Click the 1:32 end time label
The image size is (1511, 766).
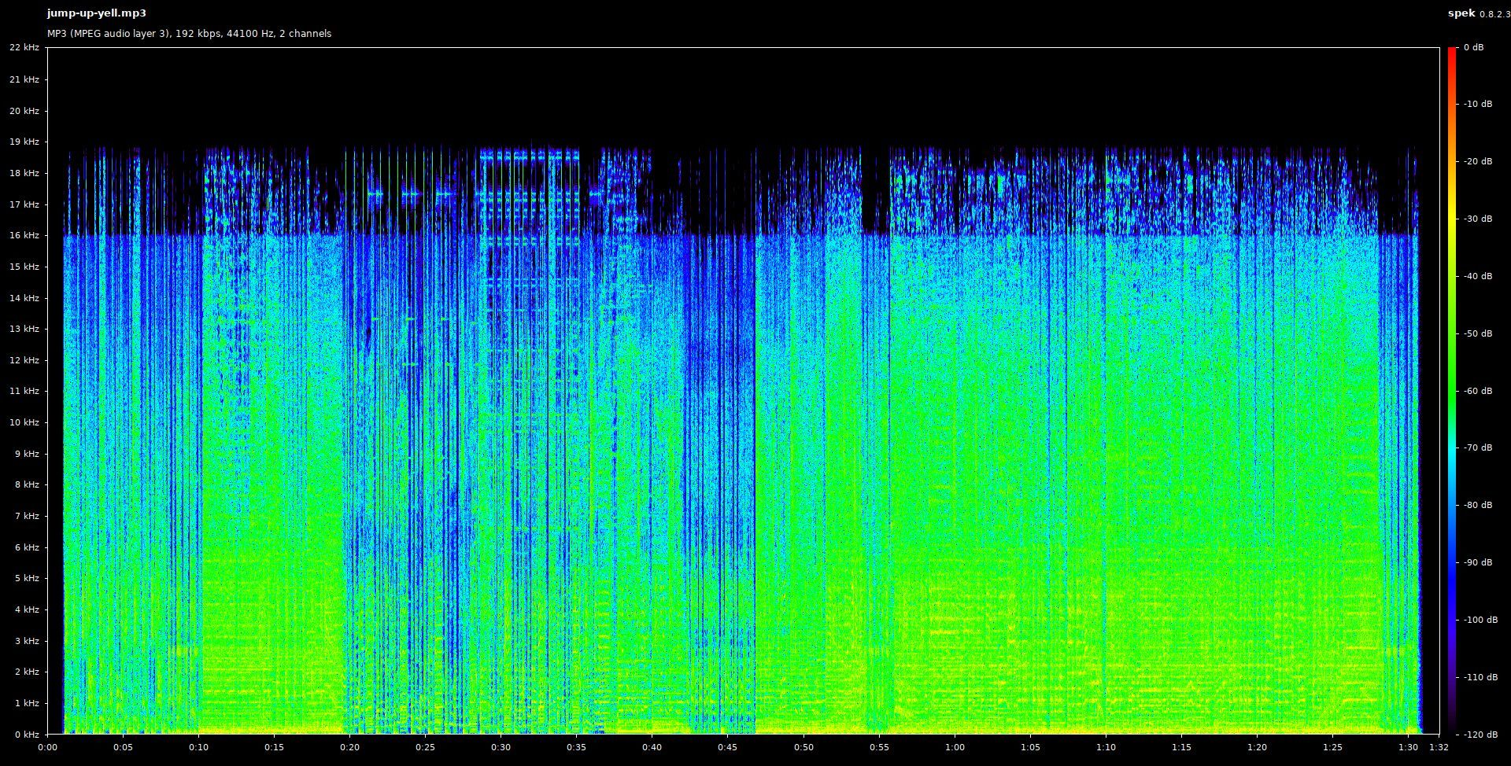(1439, 747)
